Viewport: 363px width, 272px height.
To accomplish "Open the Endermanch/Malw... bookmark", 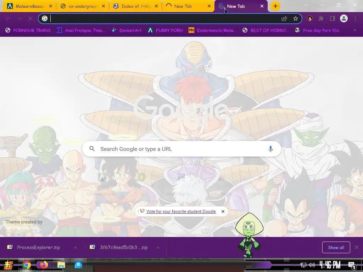I will pos(213,30).
